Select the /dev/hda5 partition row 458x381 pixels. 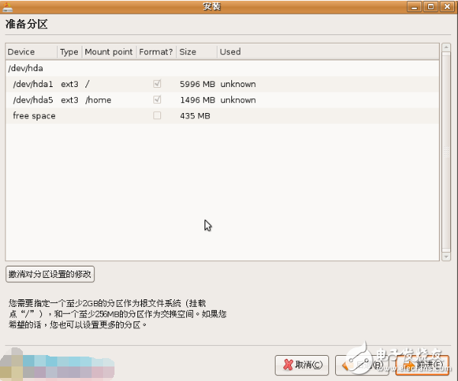click(222, 99)
